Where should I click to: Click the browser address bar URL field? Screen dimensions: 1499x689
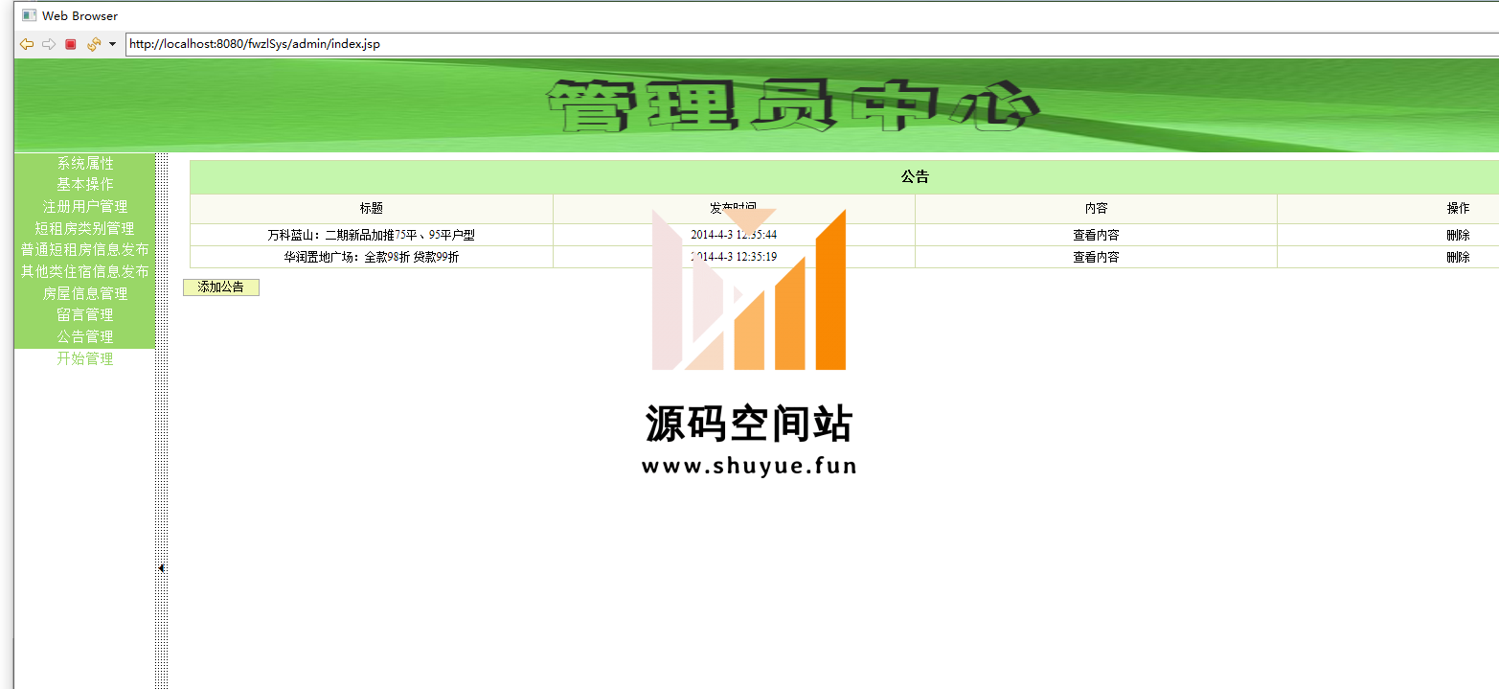[812, 44]
